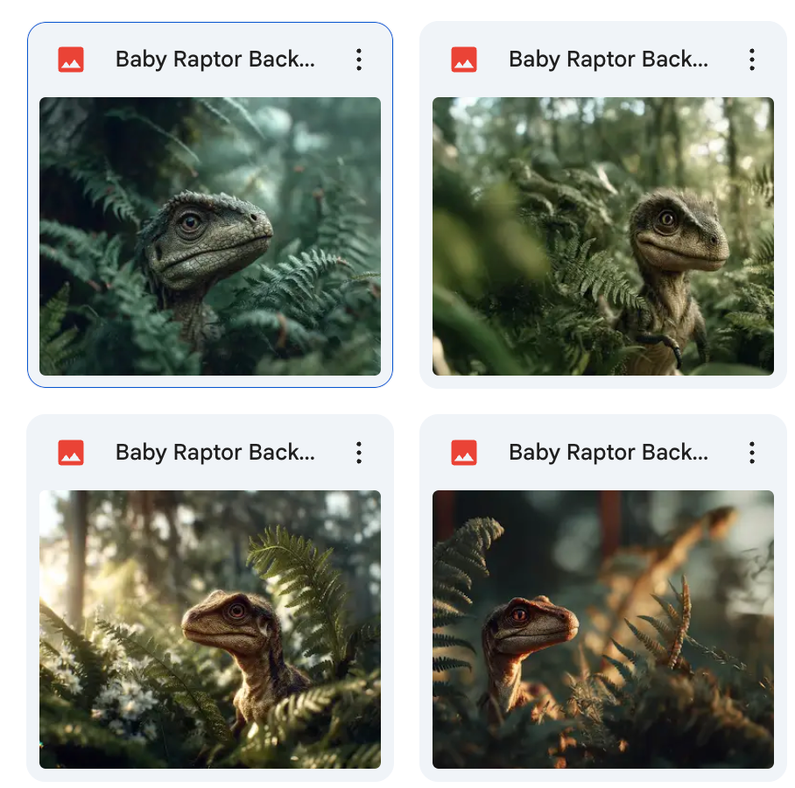
Task: Click the image type icon on the bottom-right card
Action: [x=464, y=453]
